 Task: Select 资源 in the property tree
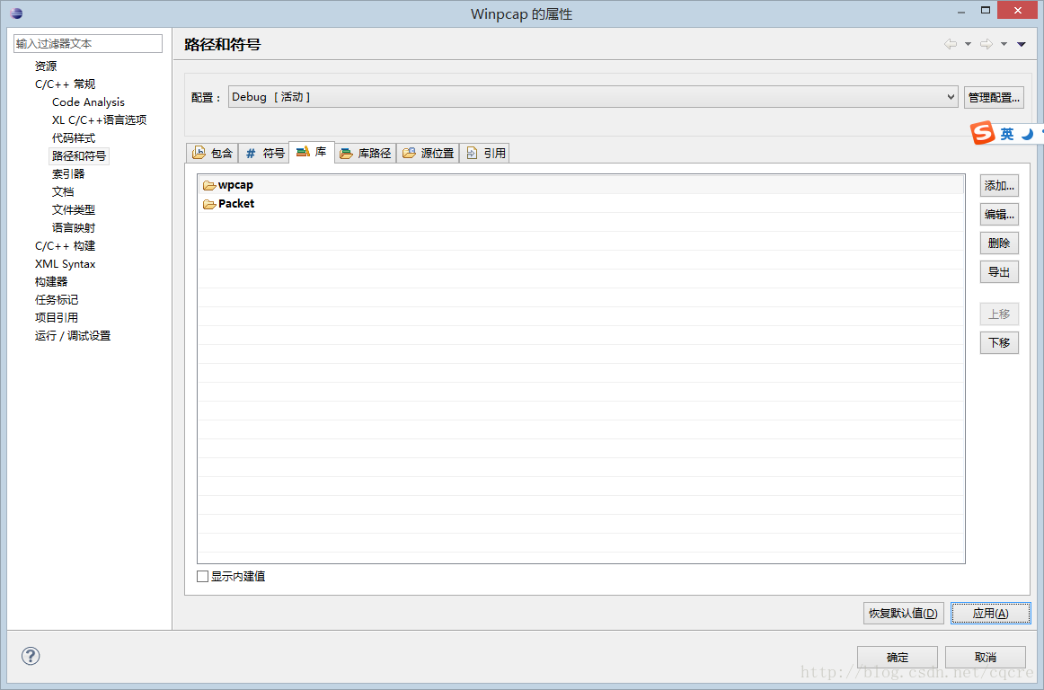tap(46, 66)
